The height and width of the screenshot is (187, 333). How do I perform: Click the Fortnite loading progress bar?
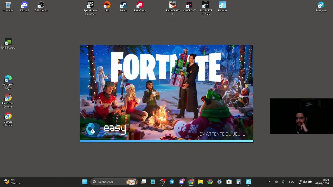point(166,141)
